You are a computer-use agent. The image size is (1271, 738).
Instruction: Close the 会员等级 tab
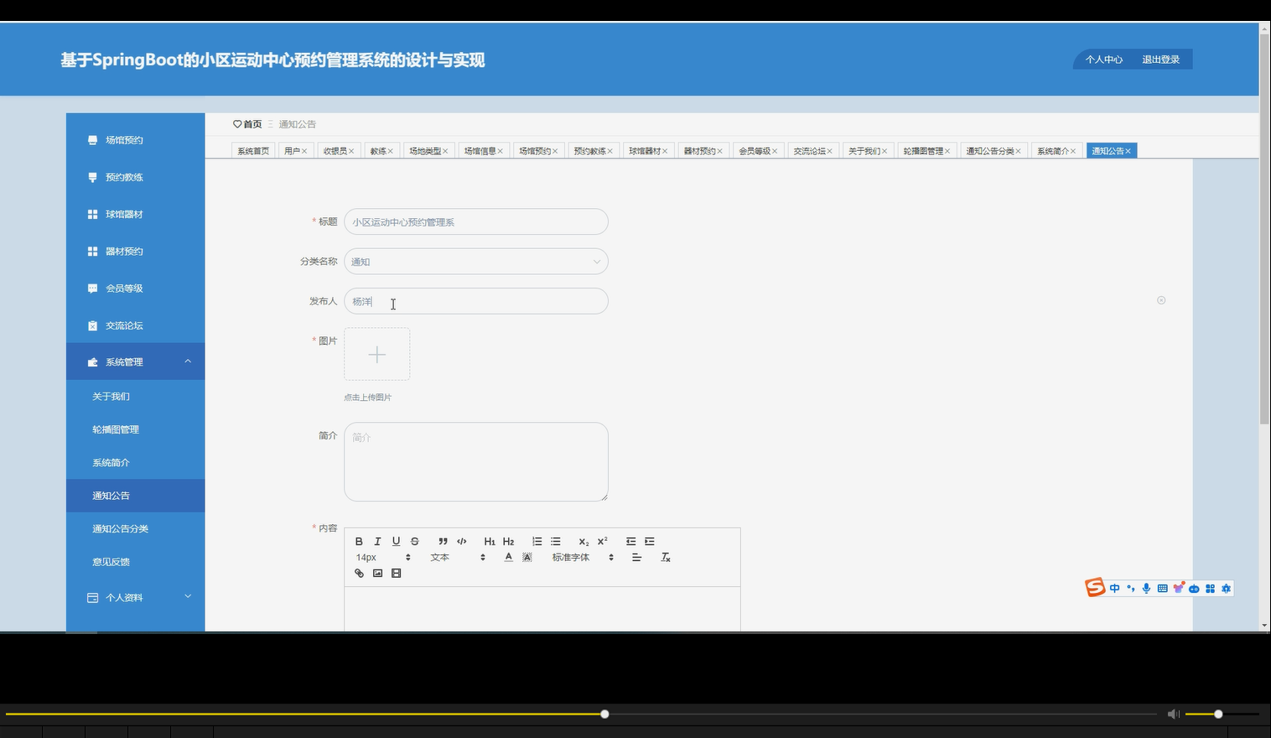(776, 150)
